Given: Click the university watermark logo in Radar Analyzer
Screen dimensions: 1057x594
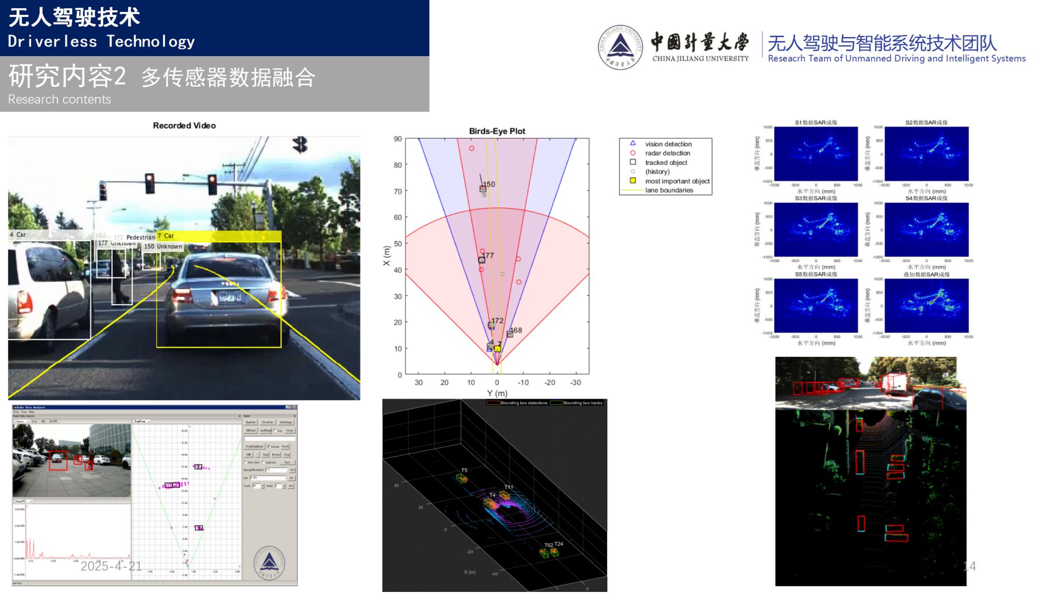Looking at the screenshot, I should click(269, 563).
